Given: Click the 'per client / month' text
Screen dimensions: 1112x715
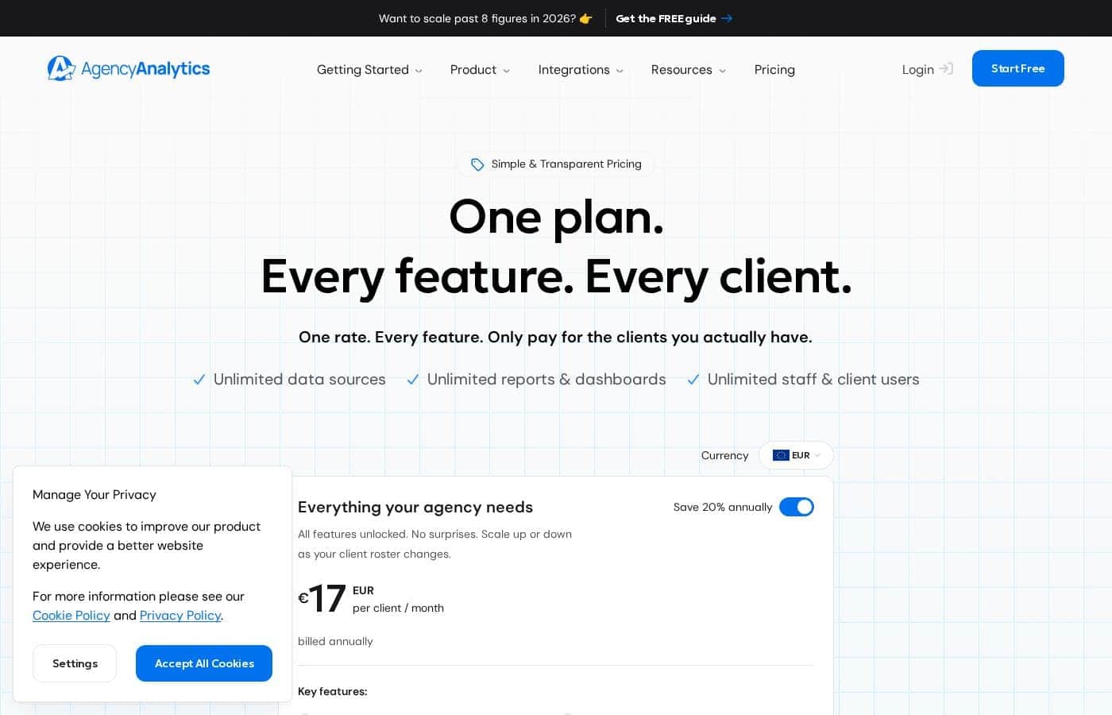Looking at the screenshot, I should (398, 608).
